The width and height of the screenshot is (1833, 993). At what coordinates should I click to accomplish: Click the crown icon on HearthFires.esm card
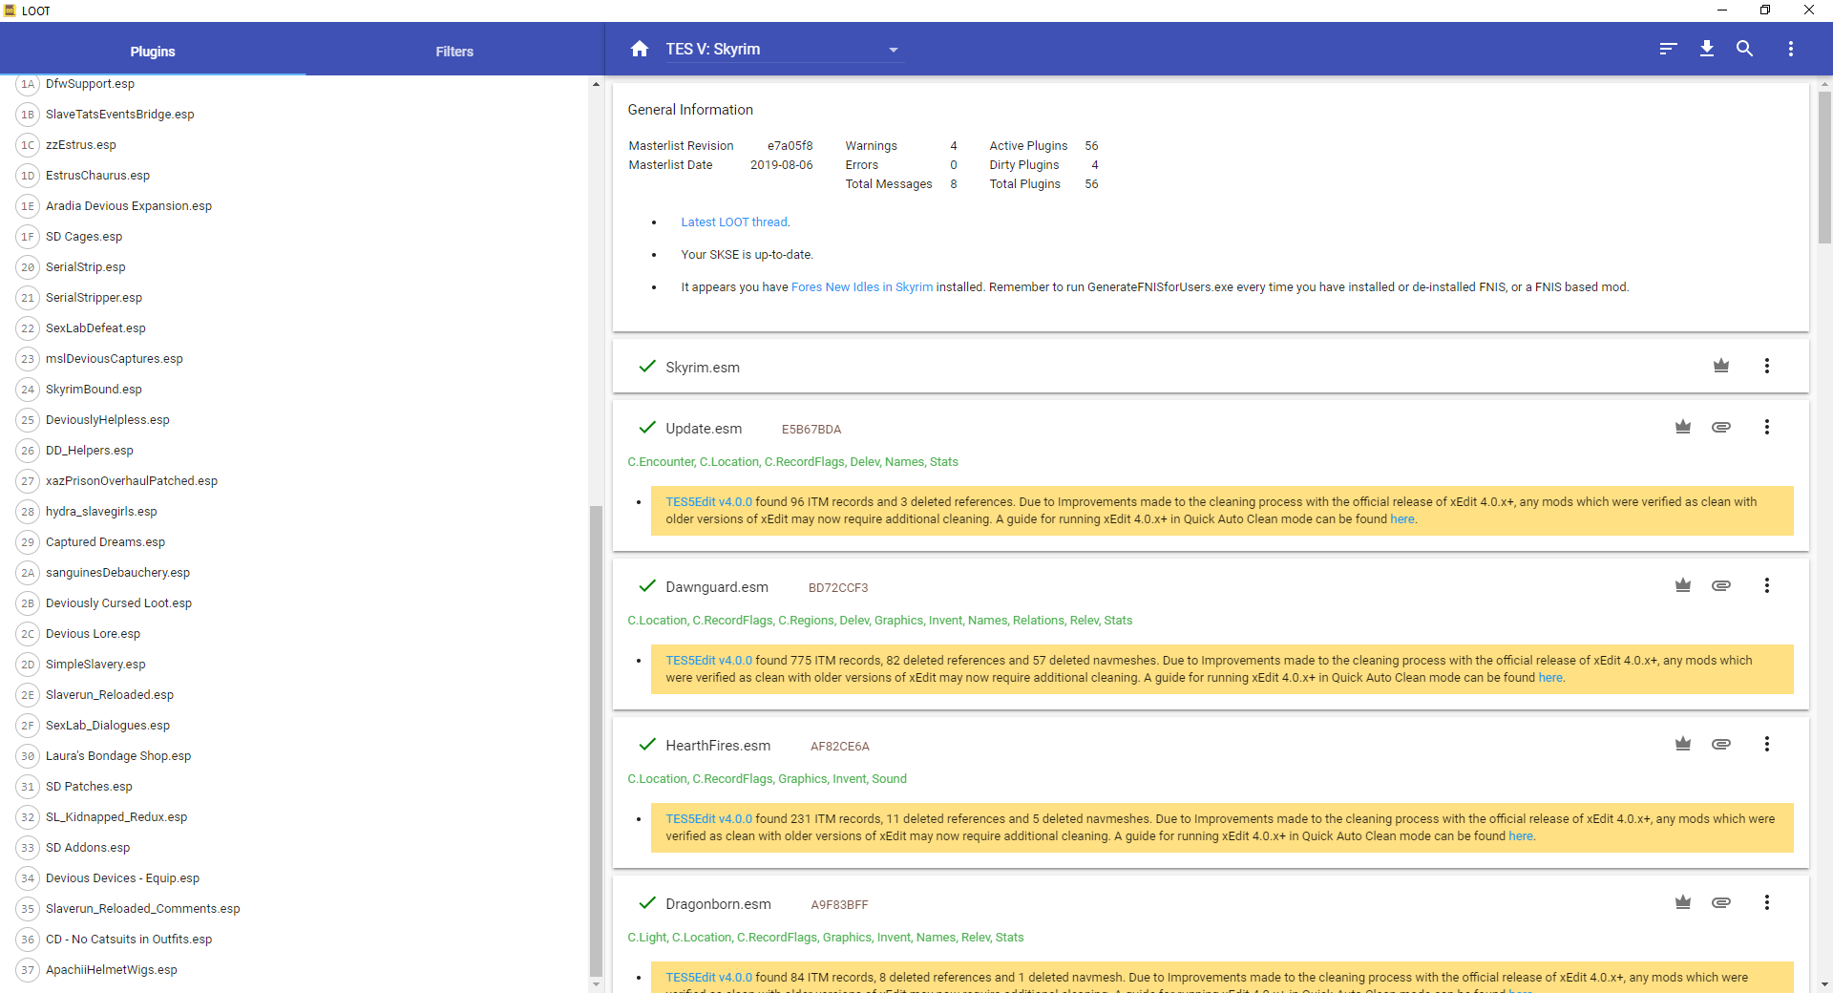1683,744
